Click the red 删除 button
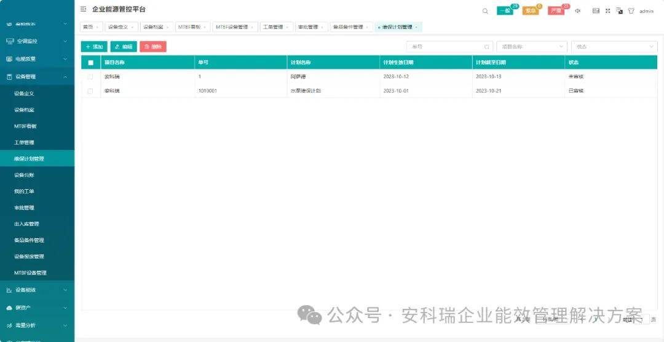Viewport: 664px width, 342px height. tap(152, 47)
